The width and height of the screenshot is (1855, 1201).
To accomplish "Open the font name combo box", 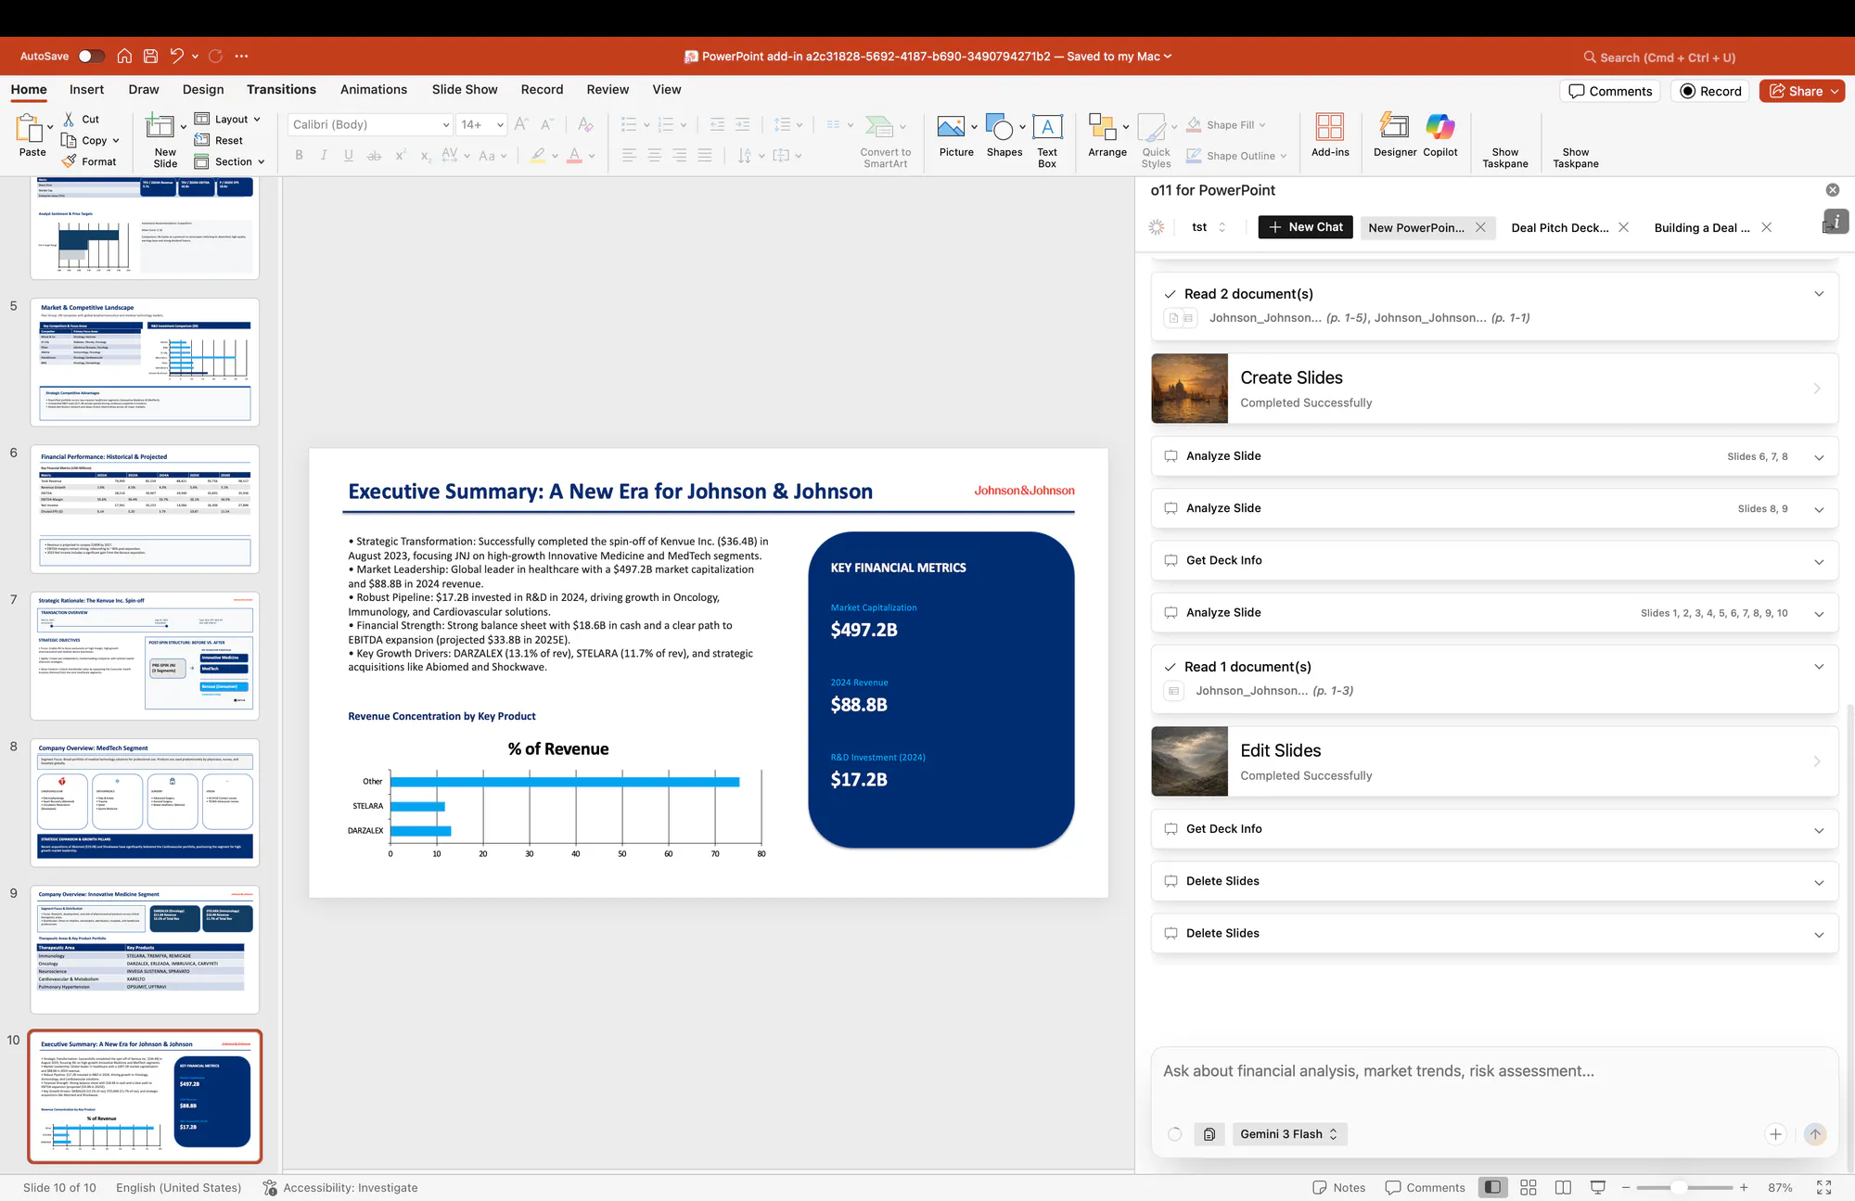I will 369,124.
